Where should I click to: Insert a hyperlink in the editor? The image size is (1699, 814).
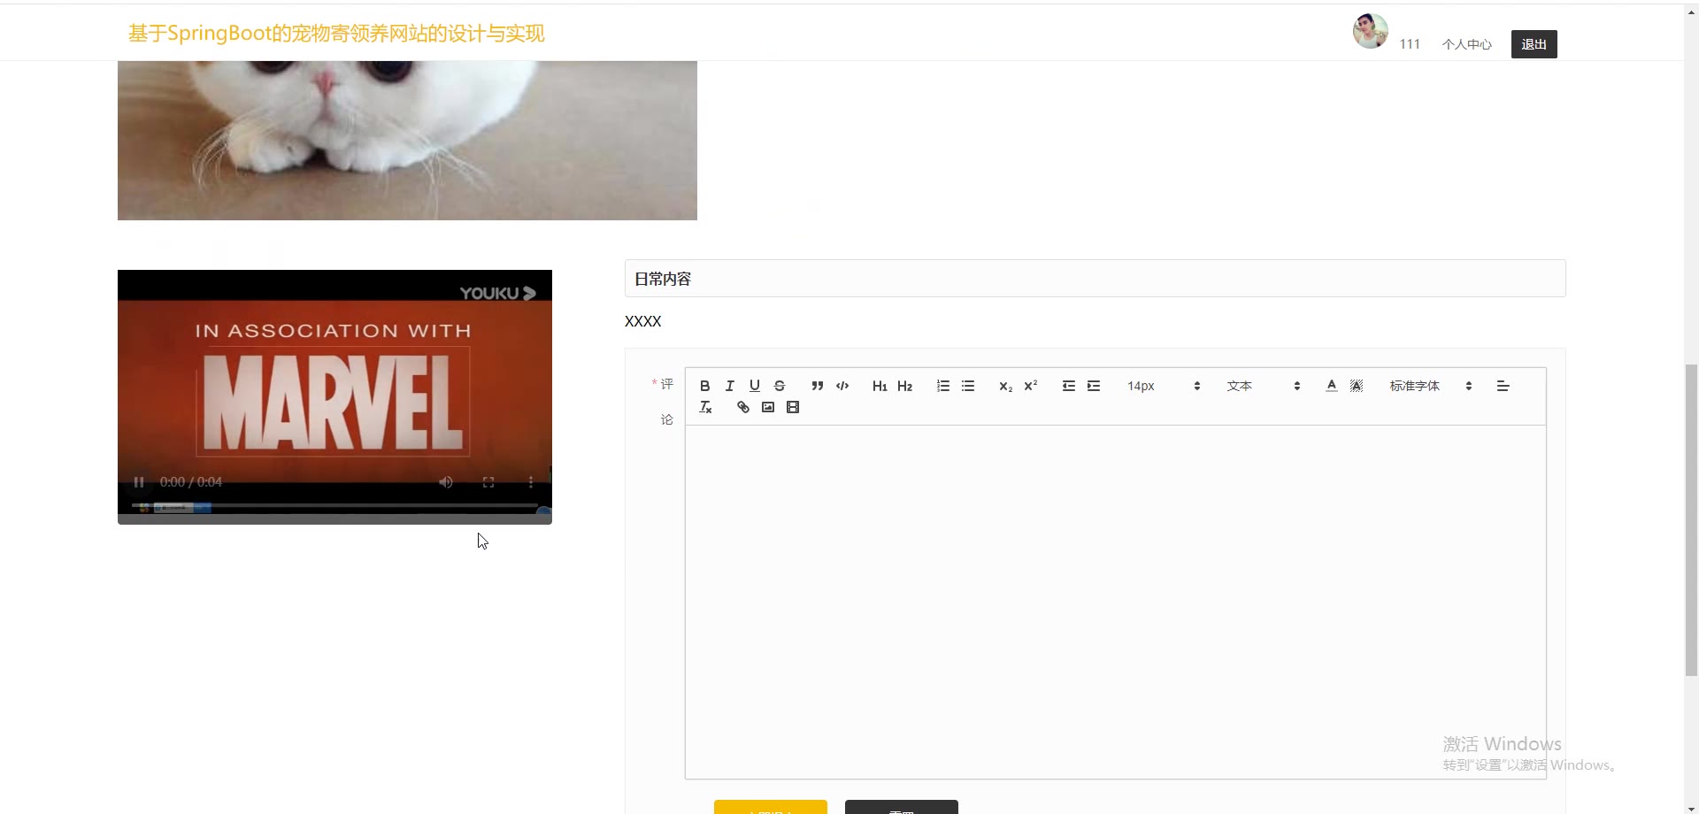(742, 407)
